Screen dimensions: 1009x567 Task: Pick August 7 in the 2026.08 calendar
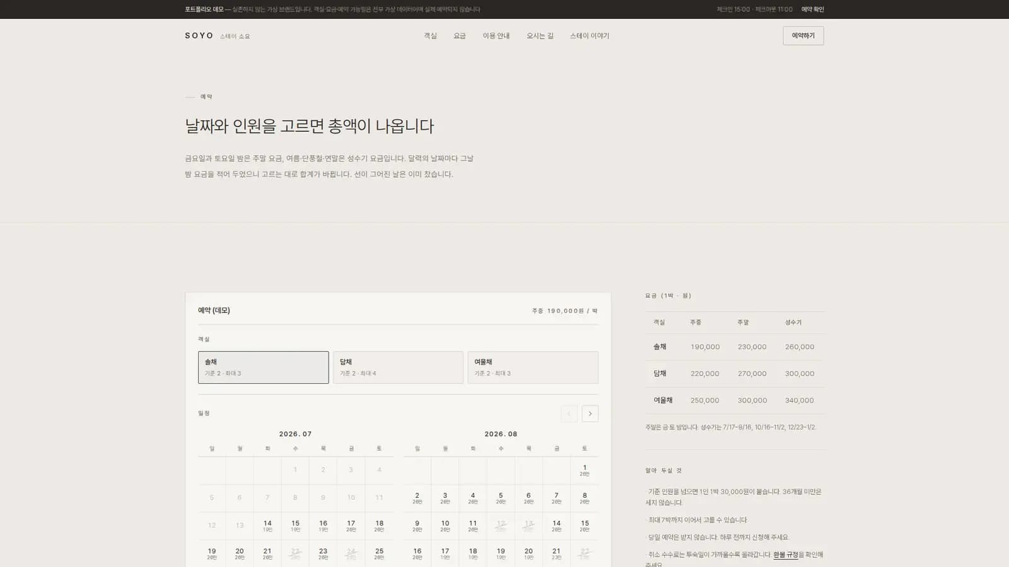pyautogui.click(x=556, y=498)
